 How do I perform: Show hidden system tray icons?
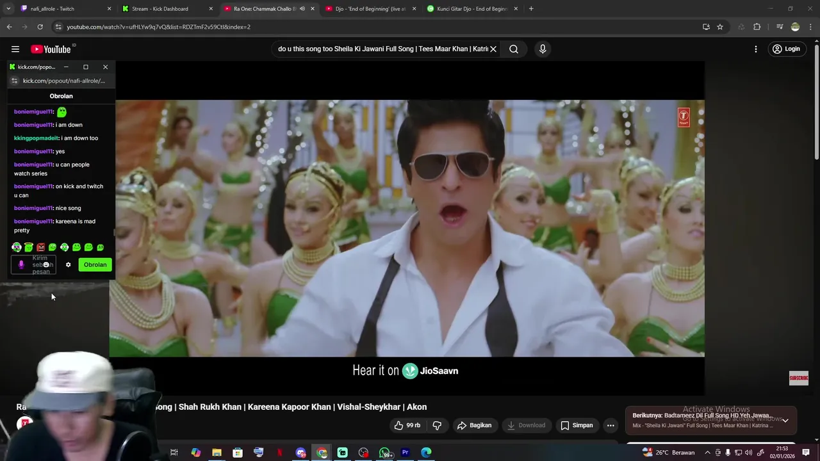(x=707, y=453)
